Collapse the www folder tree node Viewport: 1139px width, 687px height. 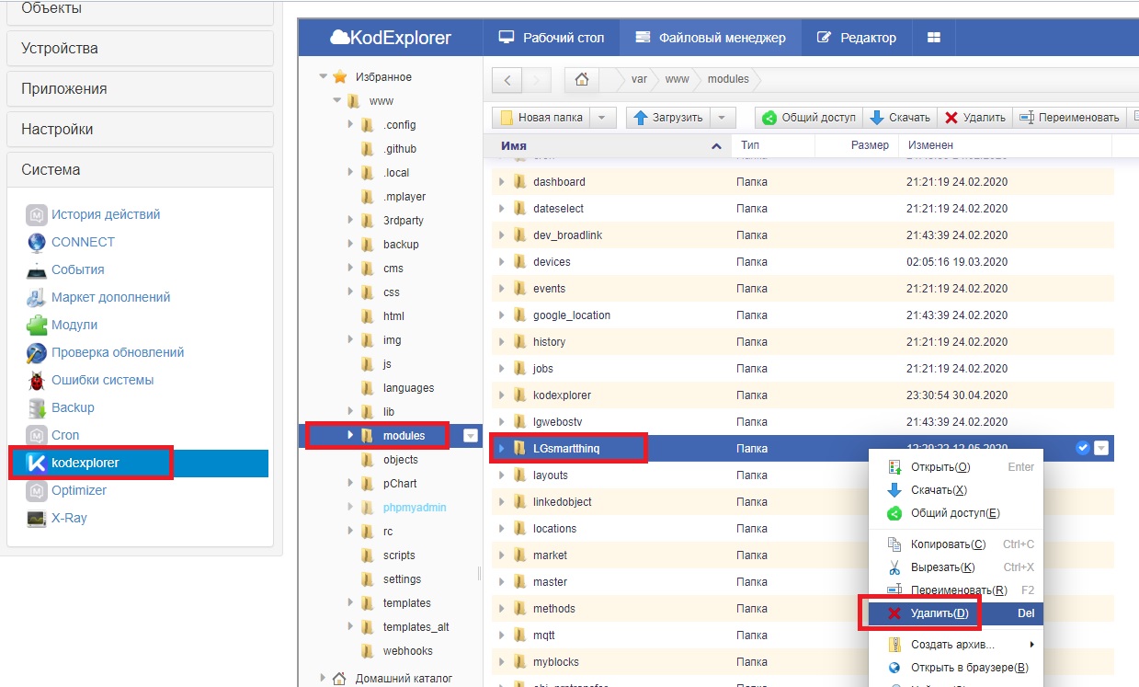pyautogui.click(x=336, y=101)
